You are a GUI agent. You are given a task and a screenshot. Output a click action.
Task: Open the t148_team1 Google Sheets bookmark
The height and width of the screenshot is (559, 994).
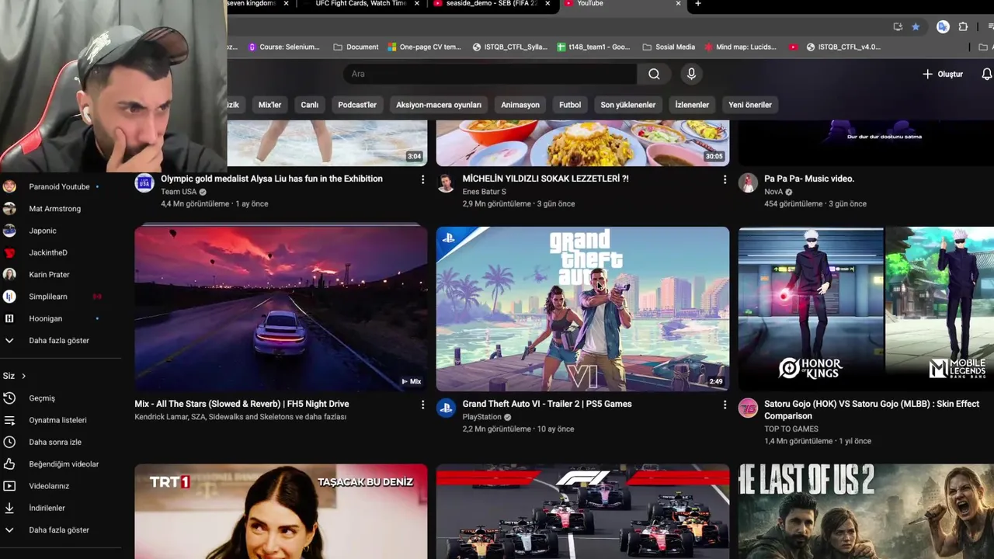pyautogui.click(x=593, y=47)
